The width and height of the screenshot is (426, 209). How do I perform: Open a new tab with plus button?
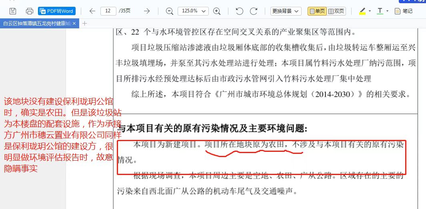(84, 24)
